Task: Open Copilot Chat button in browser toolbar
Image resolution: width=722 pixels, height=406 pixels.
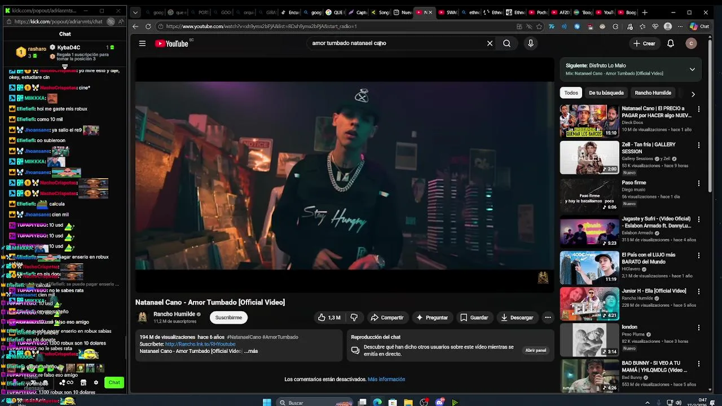Action: click(x=699, y=27)
